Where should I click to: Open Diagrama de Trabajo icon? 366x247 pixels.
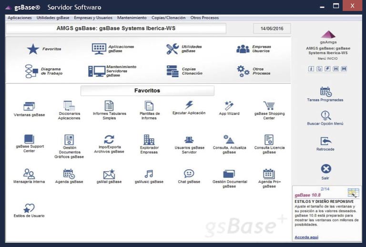(31, 71)
